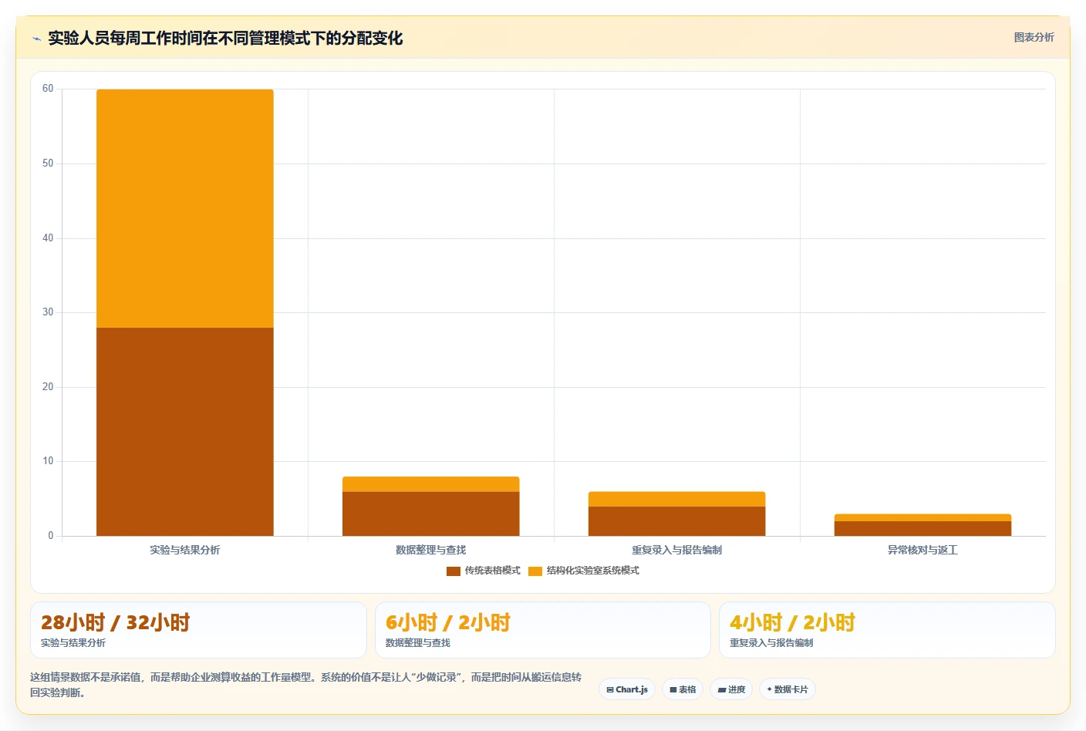1086x731 pixels.
Task: Click the 4小时 / 2小时 stat value
Action: point(793,622)
